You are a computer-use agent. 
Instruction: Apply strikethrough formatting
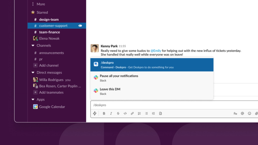pos(118,113)
